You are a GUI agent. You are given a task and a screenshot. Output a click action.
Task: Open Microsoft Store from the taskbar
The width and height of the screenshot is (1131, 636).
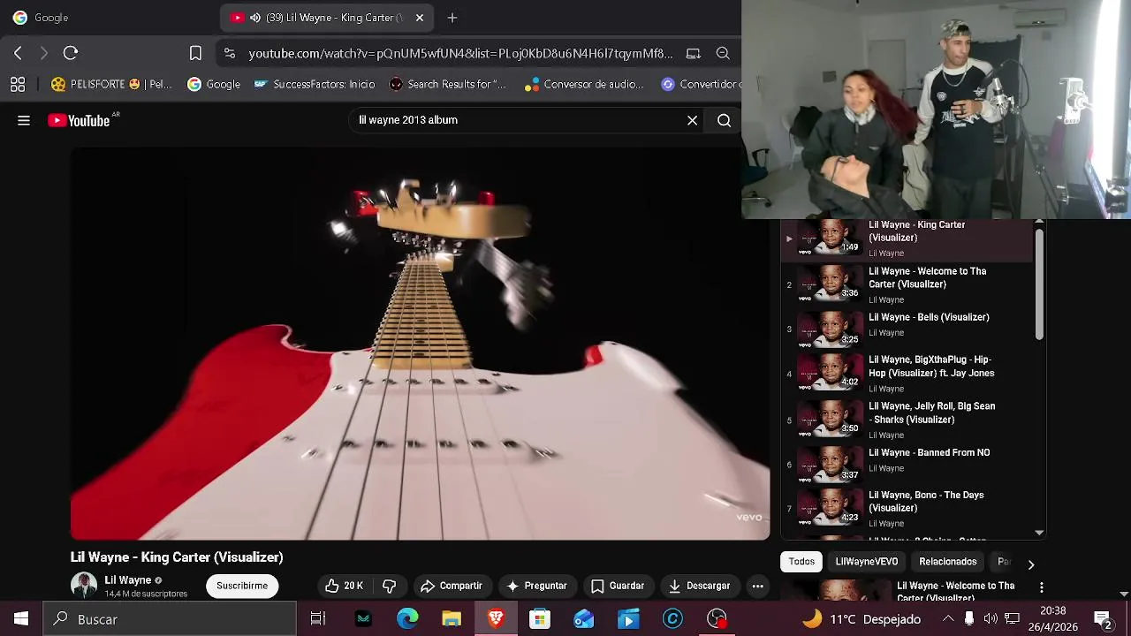[x=540, y=619]
